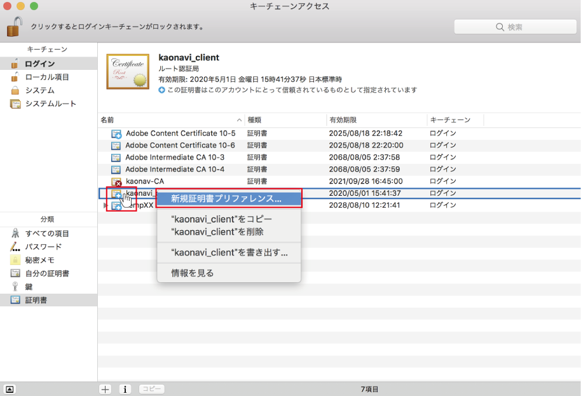
Task: Show the 証明書 category
Action: [48, 300]
